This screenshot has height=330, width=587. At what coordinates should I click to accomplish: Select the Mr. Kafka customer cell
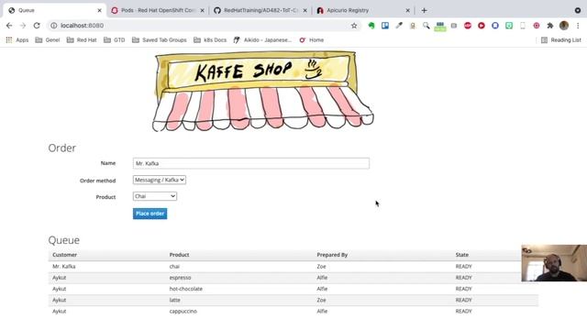(64, 267)
